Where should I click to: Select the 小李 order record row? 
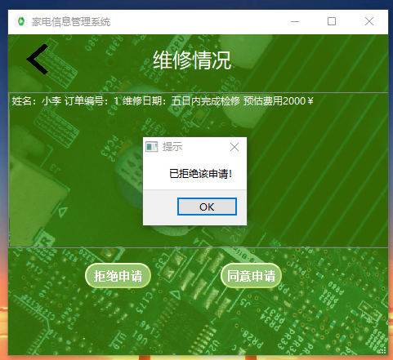coord(199,101)
